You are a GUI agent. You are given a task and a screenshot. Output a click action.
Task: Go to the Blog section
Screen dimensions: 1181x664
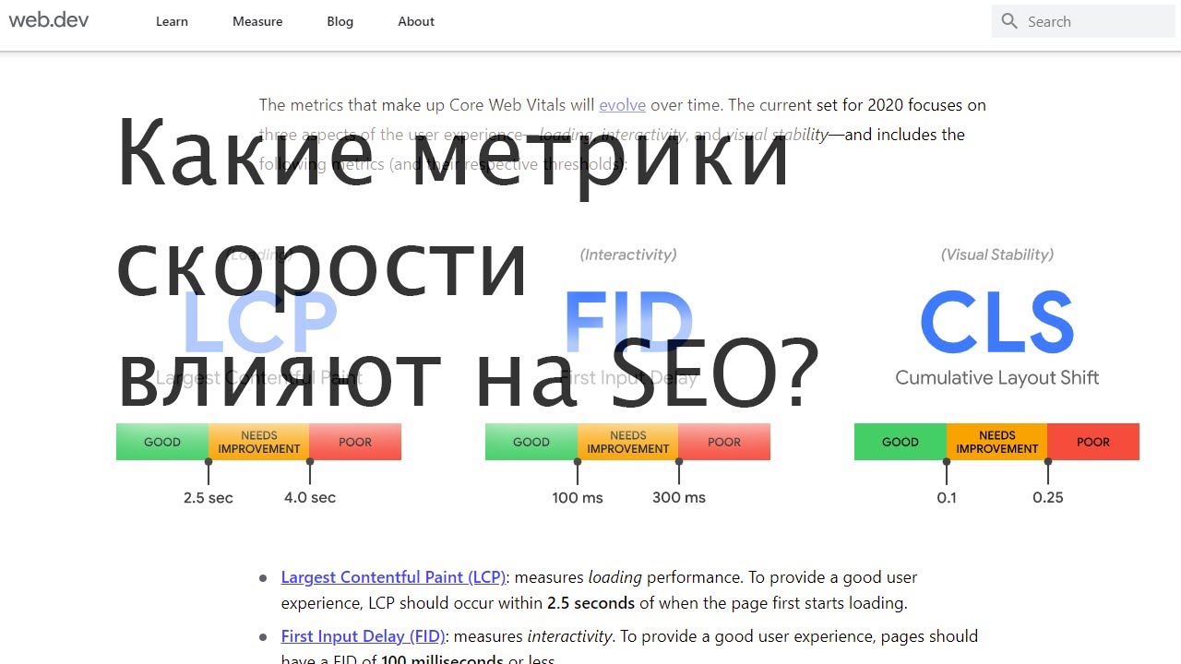click(x=340, y=21)
